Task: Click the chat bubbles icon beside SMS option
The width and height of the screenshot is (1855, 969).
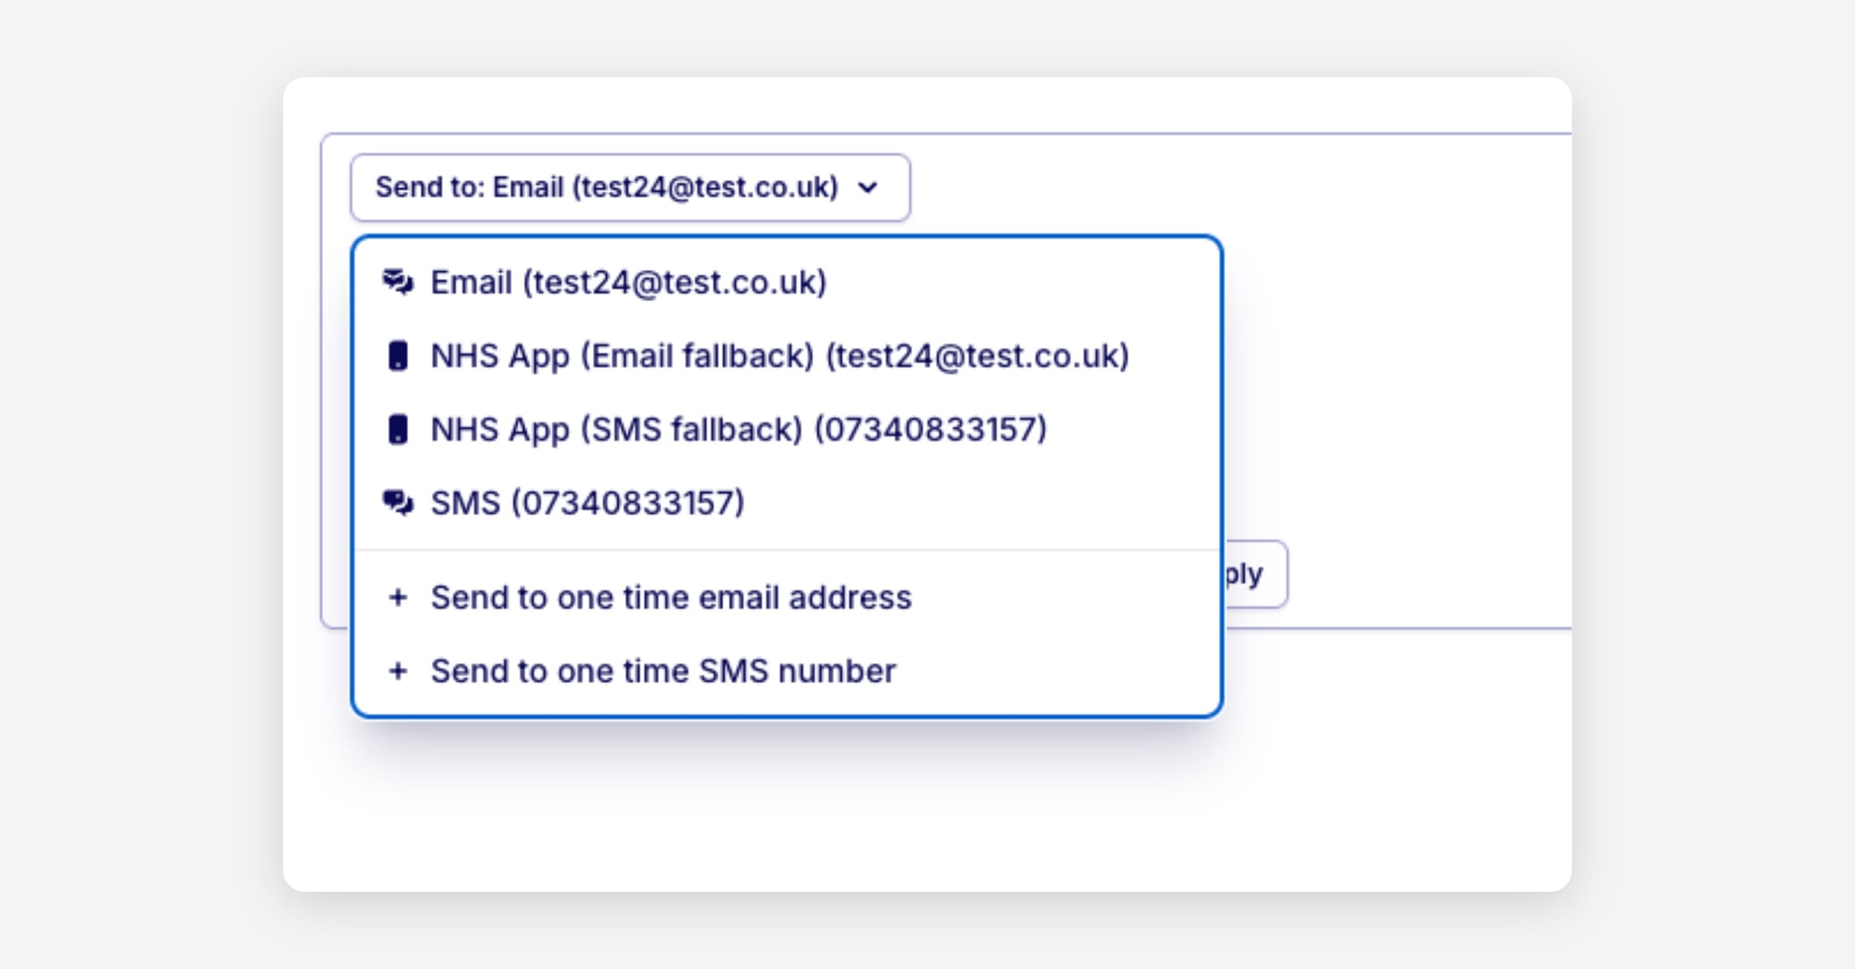Action: tap(398, 503)
